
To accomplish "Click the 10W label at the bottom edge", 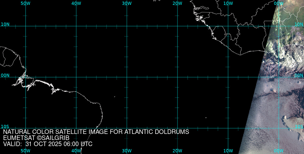I will (228, 151).
